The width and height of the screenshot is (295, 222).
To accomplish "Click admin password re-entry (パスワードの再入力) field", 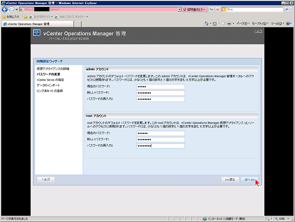I will click(161, 99).
